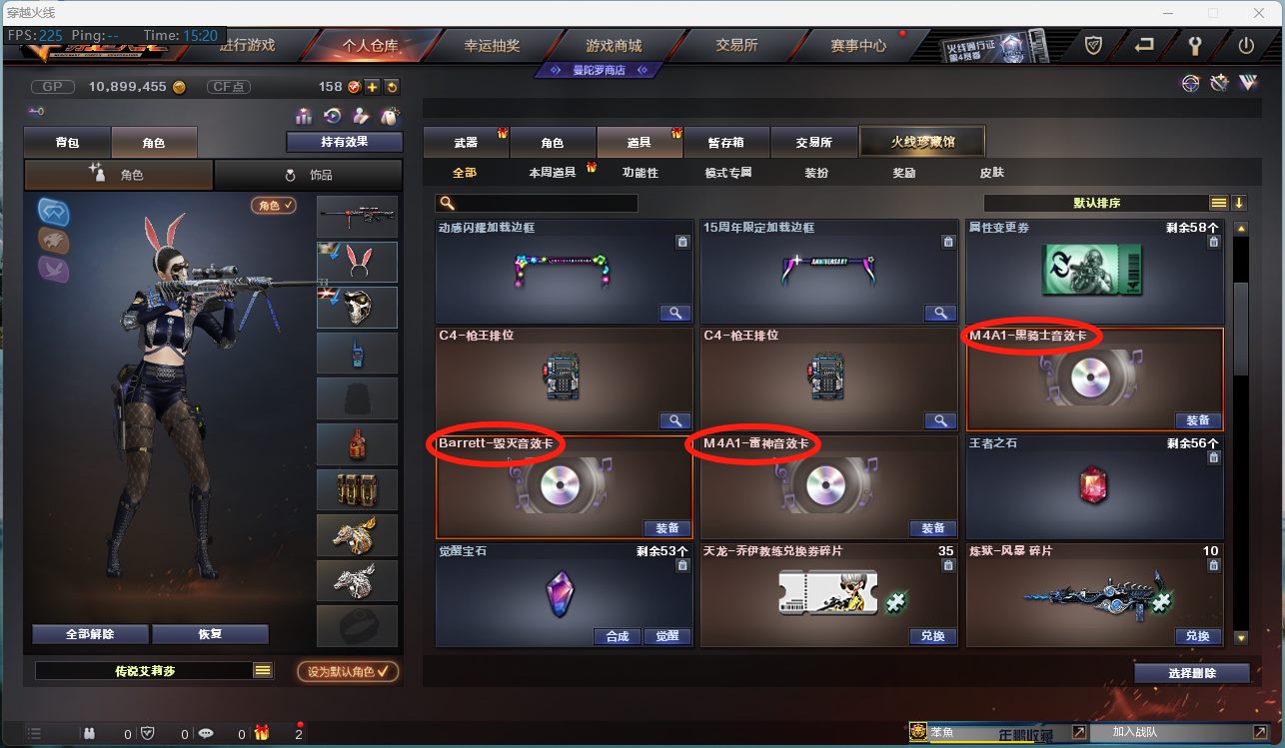The height and width of the screenshot is (748, 1285).
Task: Click the power icon in top bar
Action: [x=1245, y=45]
